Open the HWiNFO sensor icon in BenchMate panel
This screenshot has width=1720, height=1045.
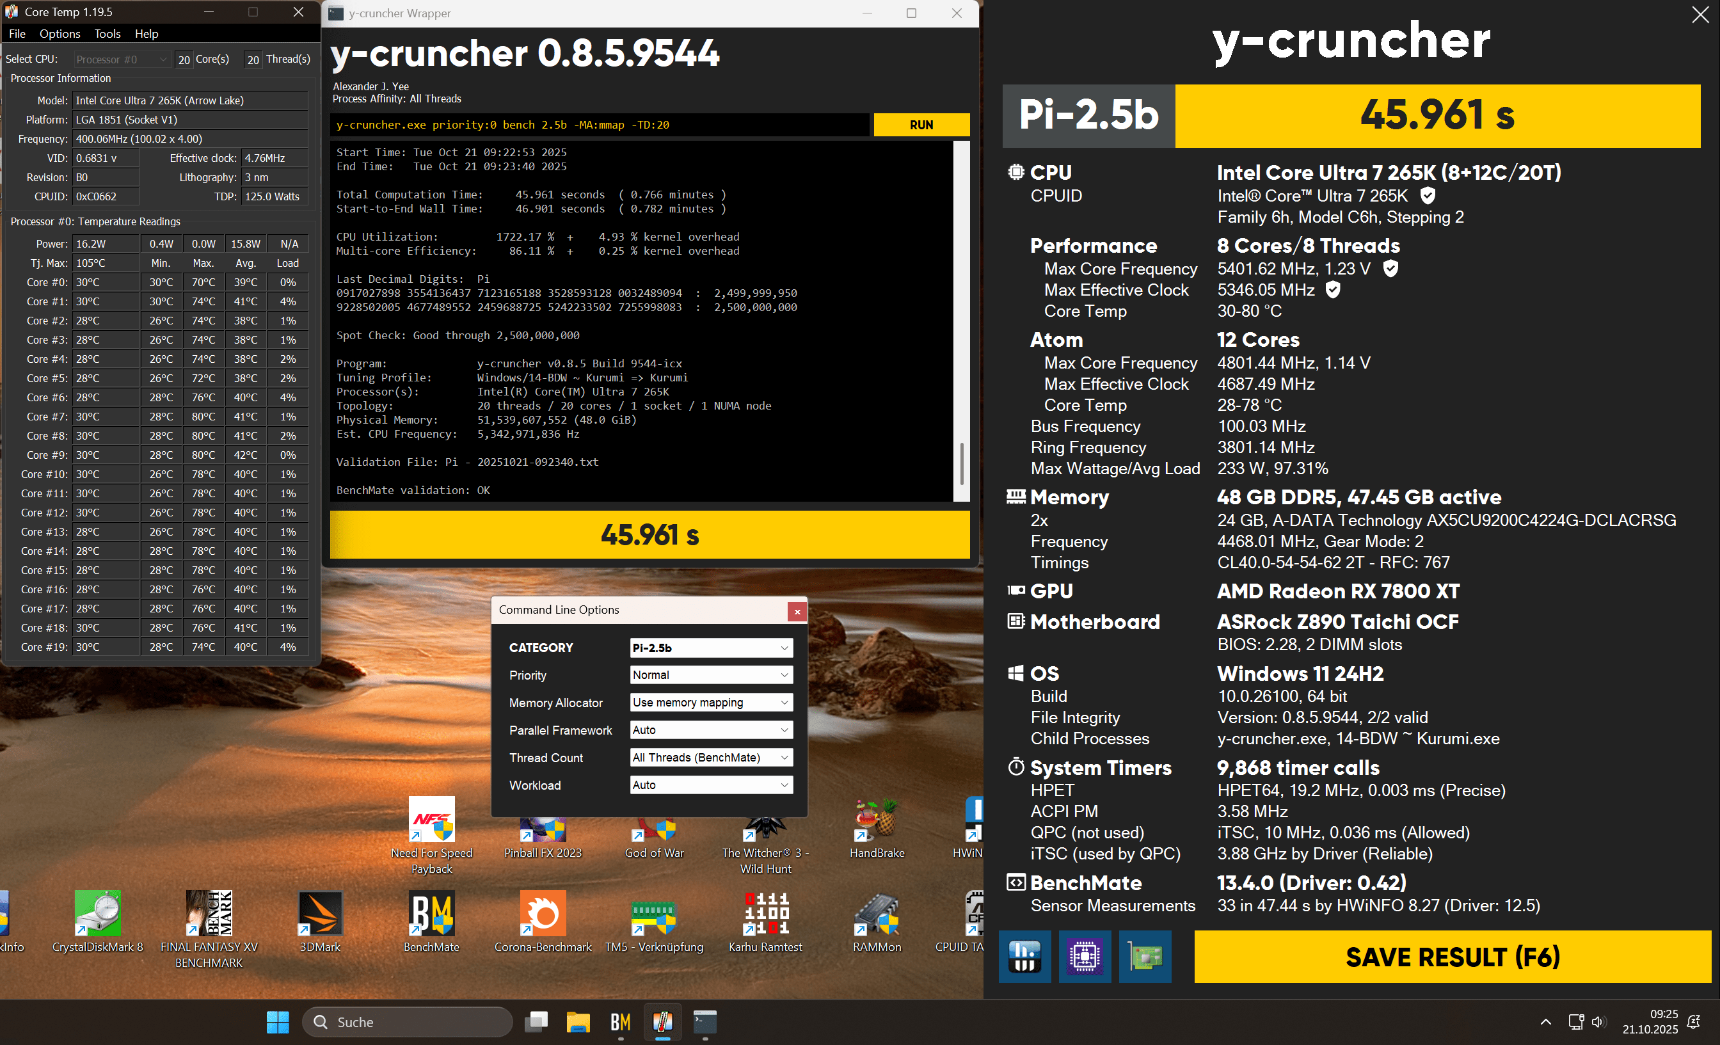[1024, 955]
